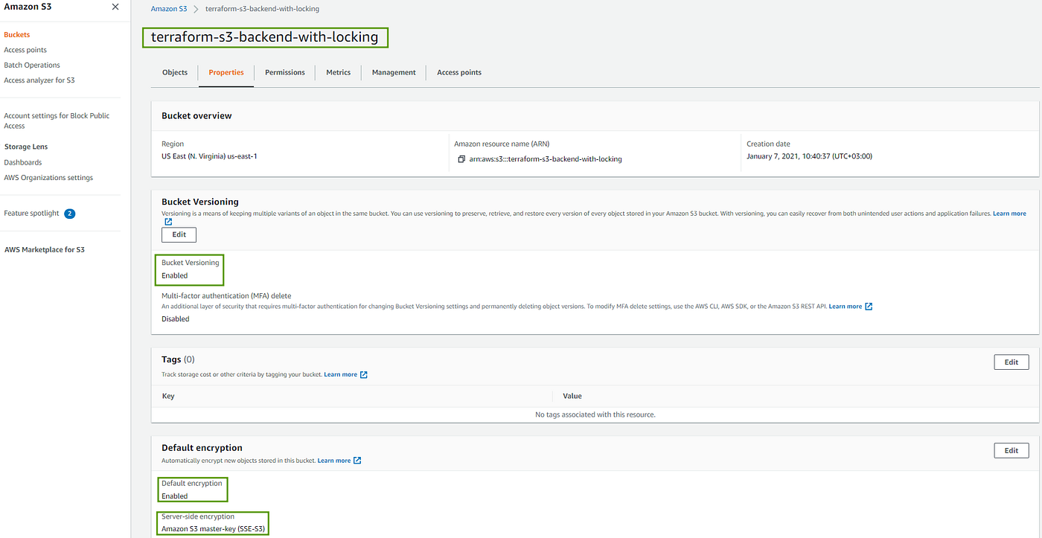Click Learn more link in Bucket Versioning description
The height and width of the screenshot is (538, 1042).
point(1009,214)
